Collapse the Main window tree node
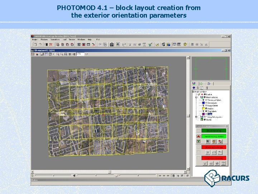Image resolution: width=258 pixels, height=194 pixels. coord(193,92)
